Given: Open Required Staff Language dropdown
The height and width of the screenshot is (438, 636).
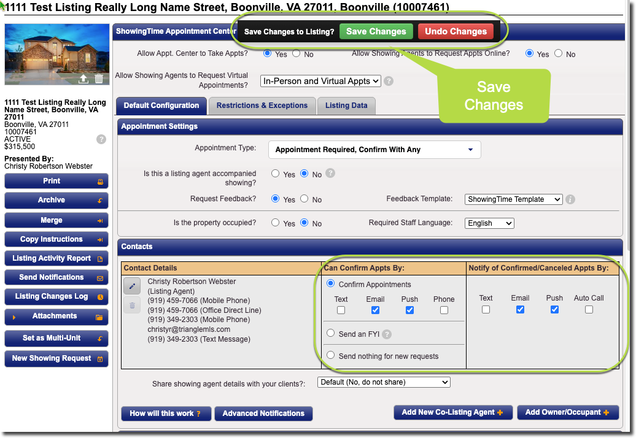Looking at the screenshot, I should [489, 223].
